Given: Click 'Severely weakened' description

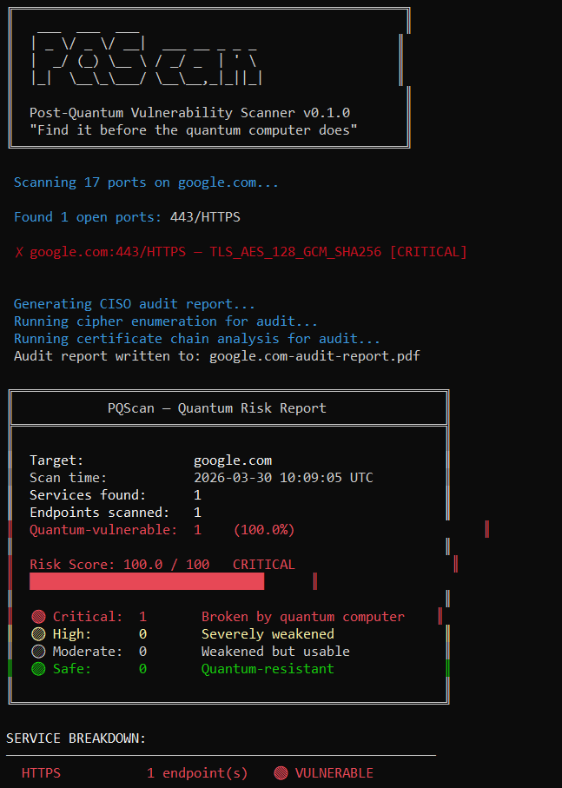Looking at the screenshot, I should (x=268, y=634).
